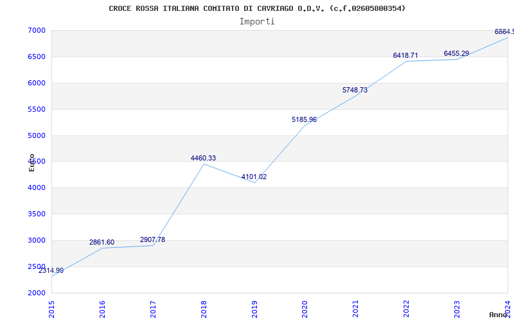The width and height of the screenshot is (514, 321).
Task: Click the y-axis value 3500
Action: click(36, 214)
